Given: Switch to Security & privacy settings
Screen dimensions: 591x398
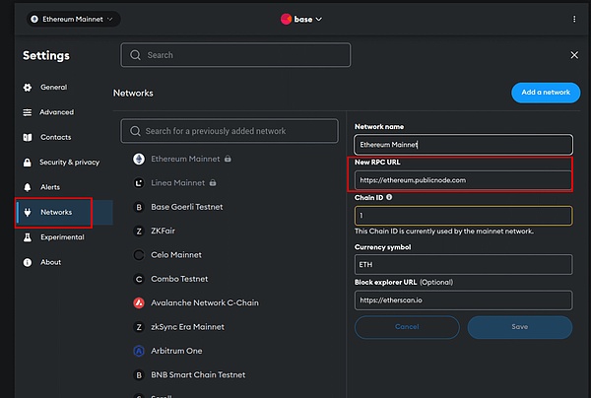Looking at the screenshot, I should tap(69, 162).
